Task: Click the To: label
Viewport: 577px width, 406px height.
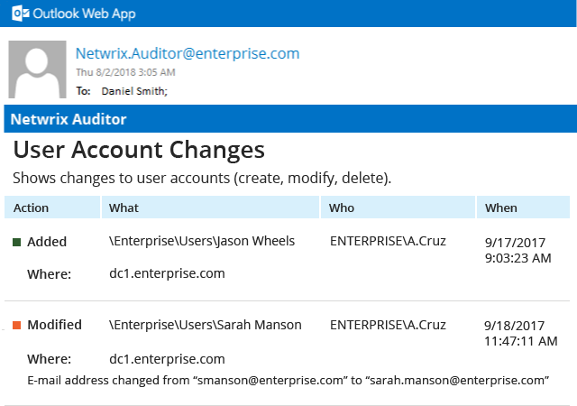Action: 84,91
